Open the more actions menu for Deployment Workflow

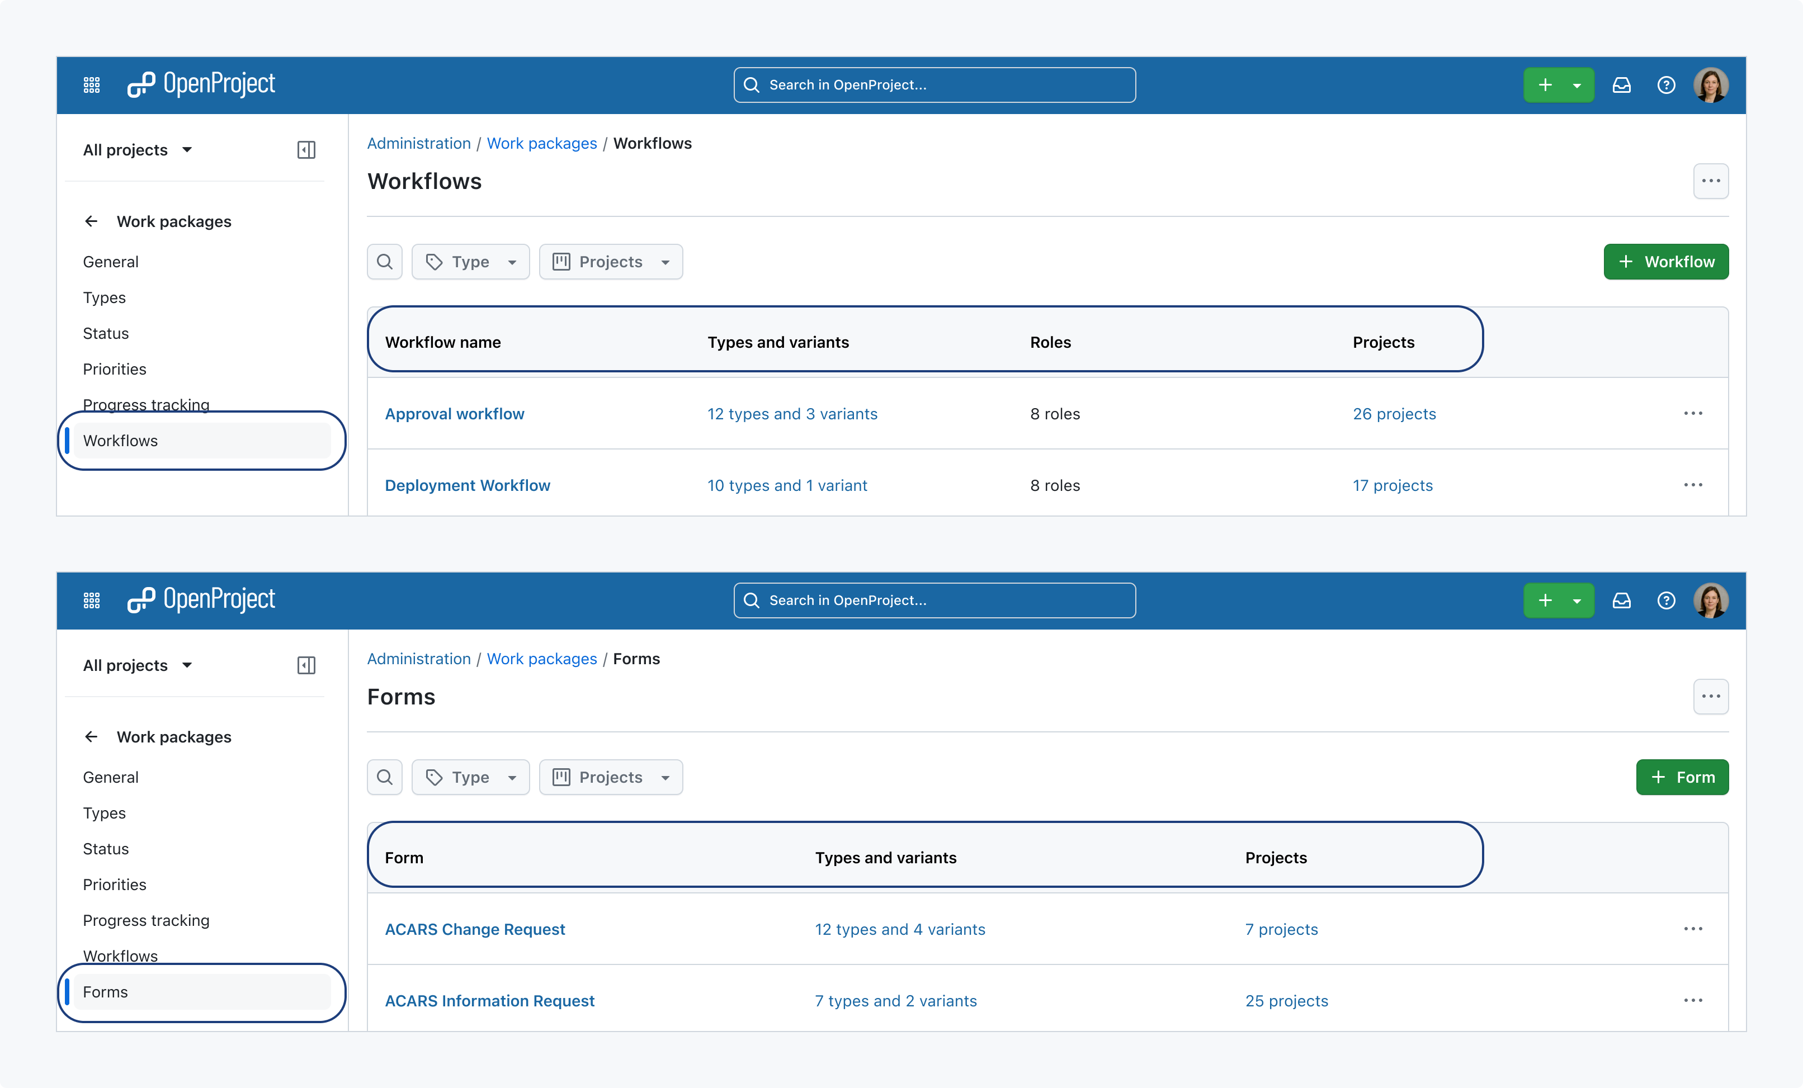point(1693,485)
